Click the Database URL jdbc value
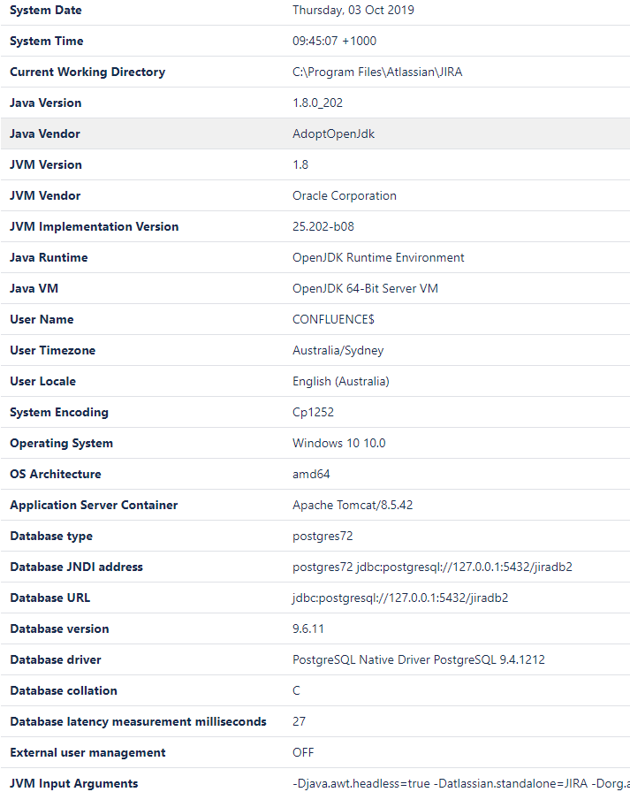The image size is (630, 792). 400,598
